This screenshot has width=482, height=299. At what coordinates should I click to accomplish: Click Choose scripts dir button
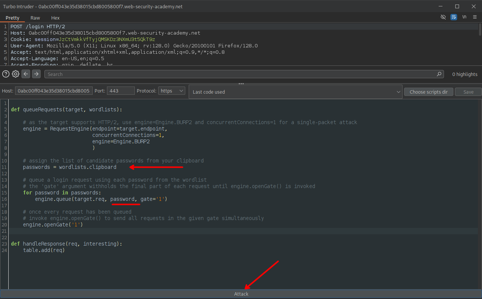[x=429, y=92]
